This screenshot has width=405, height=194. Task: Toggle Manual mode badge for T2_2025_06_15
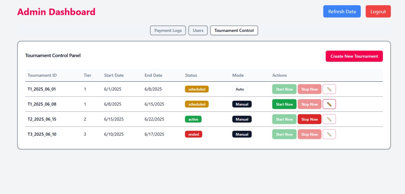tap(242, 119)
